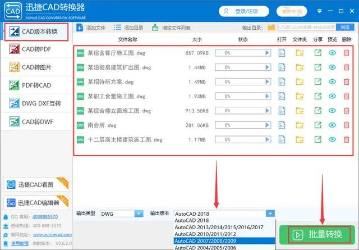The width and height of the screenshot is (359, 250).
Task: Open folder of 某招待所方案.dwg
Action: [300, 81]
